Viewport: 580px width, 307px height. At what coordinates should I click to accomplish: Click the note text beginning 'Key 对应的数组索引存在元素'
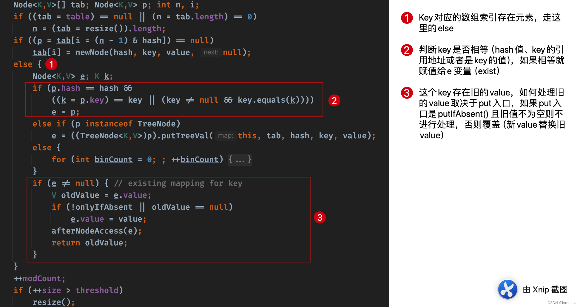[490, 23]
